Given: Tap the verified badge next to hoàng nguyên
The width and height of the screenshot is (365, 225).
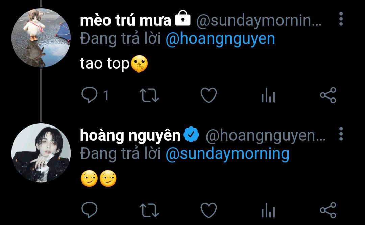Looking at the screenshot, I should (x=192, y=136).
